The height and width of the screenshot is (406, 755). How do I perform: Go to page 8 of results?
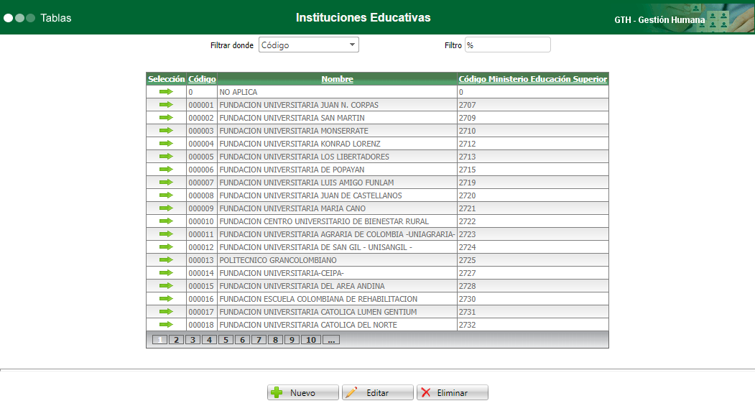click(x=275, y=340)
